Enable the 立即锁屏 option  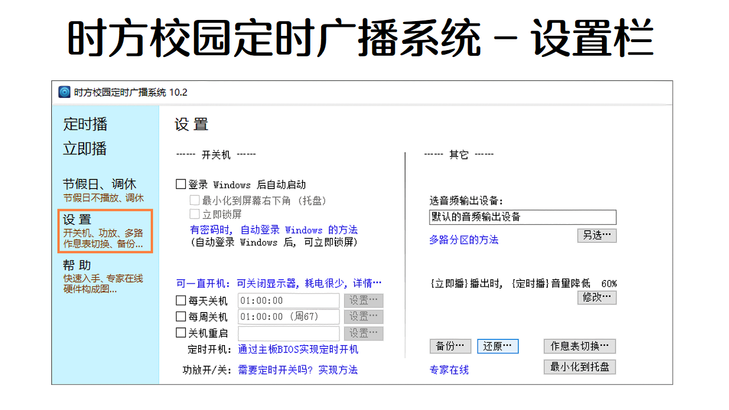point(194,215)
